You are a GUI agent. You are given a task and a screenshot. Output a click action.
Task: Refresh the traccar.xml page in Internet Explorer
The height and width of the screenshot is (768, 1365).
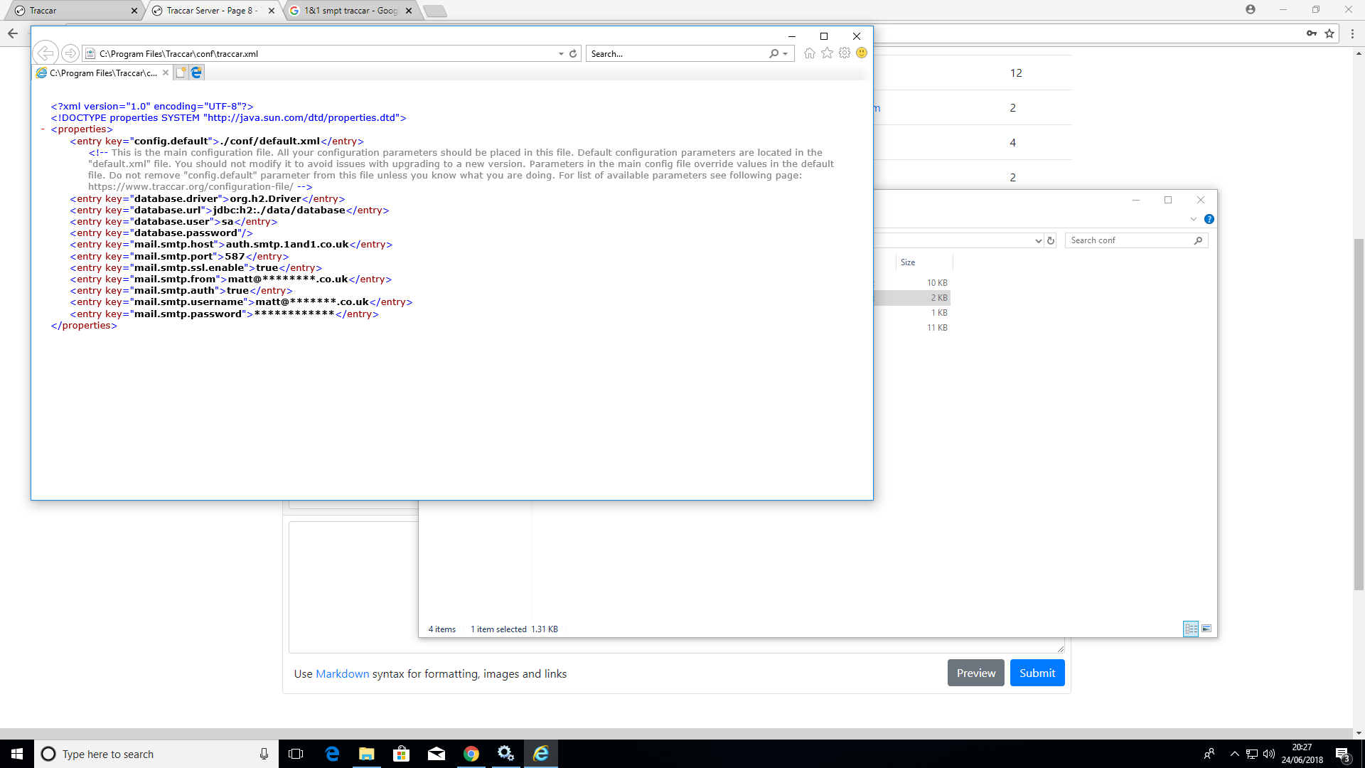click(573, 53)
